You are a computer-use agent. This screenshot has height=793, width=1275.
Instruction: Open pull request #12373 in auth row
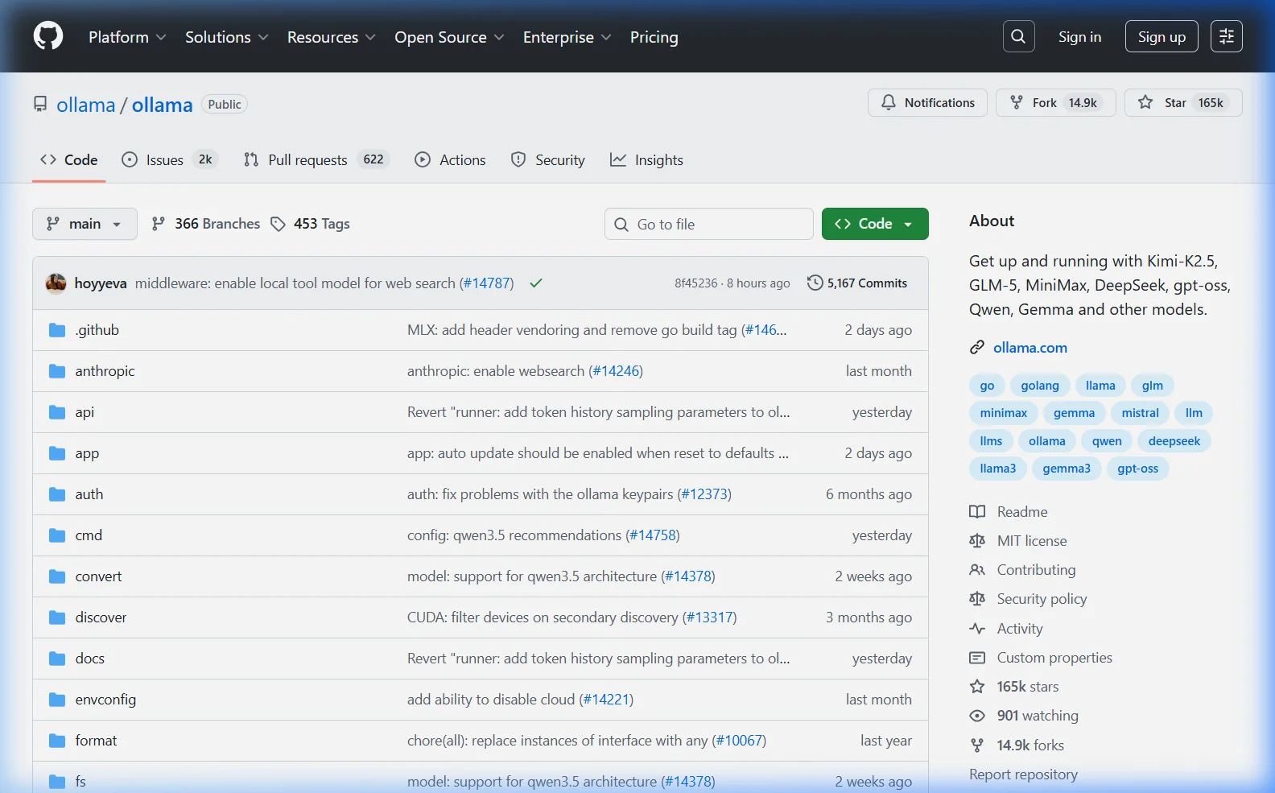click(704, 494)
